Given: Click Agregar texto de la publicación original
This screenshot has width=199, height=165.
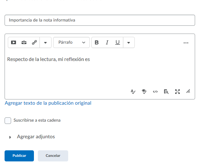Looking at the screenshot, I should click(48, 103).
